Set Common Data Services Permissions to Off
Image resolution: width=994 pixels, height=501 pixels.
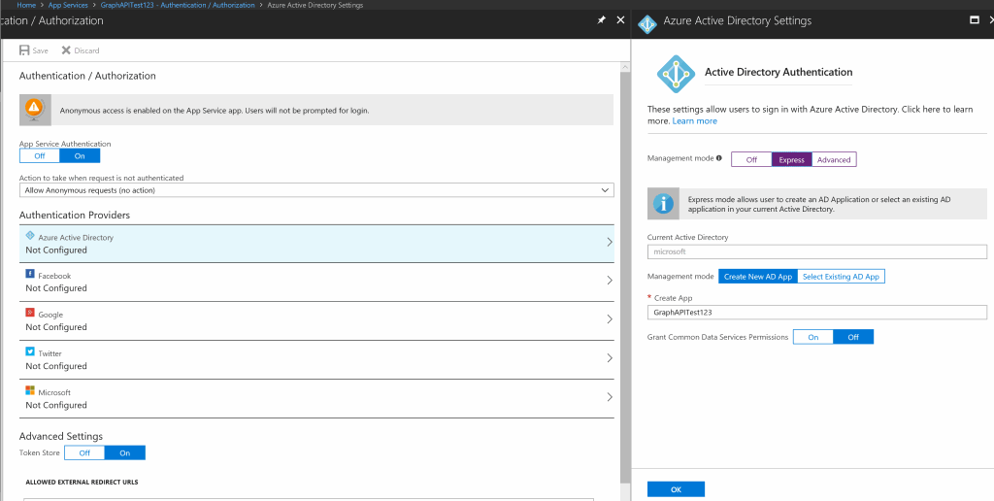coord(853,337)
